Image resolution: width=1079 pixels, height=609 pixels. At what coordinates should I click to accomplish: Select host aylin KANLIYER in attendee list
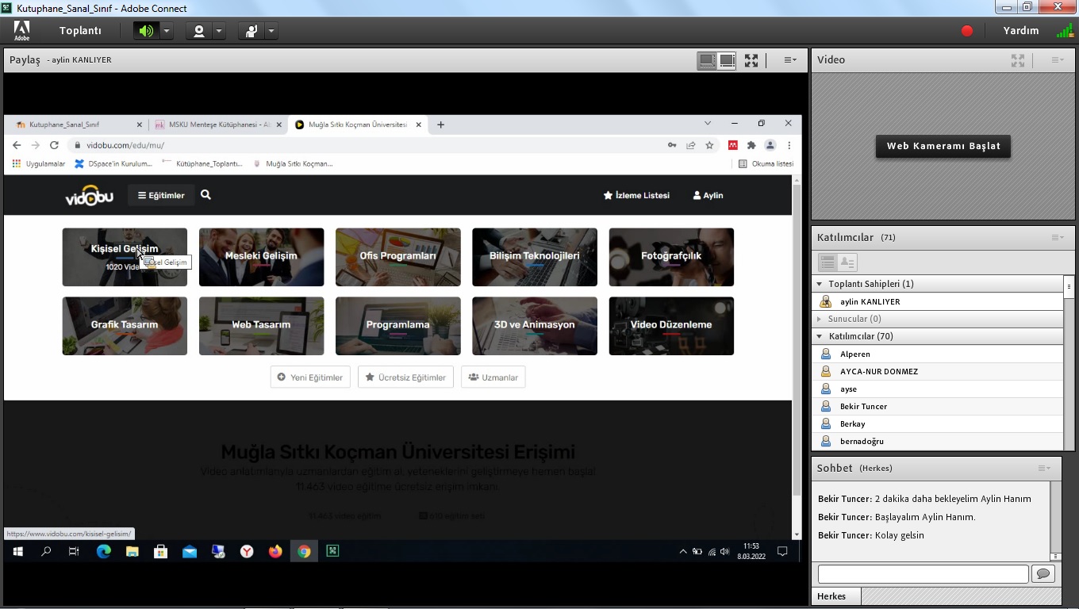click(x=938, y=301)
